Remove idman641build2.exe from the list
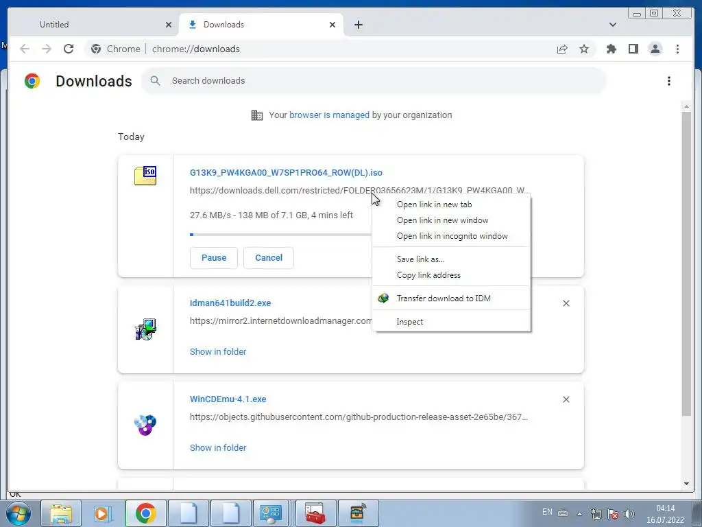This screenshot has height=527, width=702. (566, 303)
